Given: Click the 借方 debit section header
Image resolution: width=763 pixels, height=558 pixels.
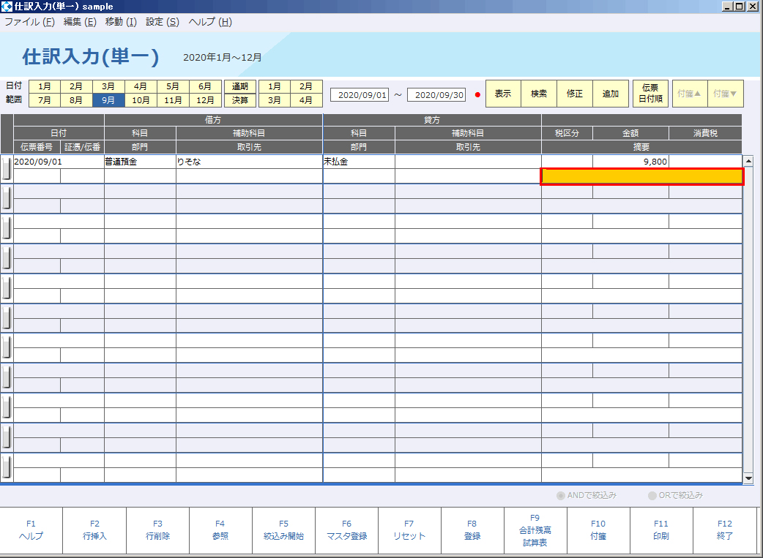Looking at the screenshot, I should click(x=213, y=120).
